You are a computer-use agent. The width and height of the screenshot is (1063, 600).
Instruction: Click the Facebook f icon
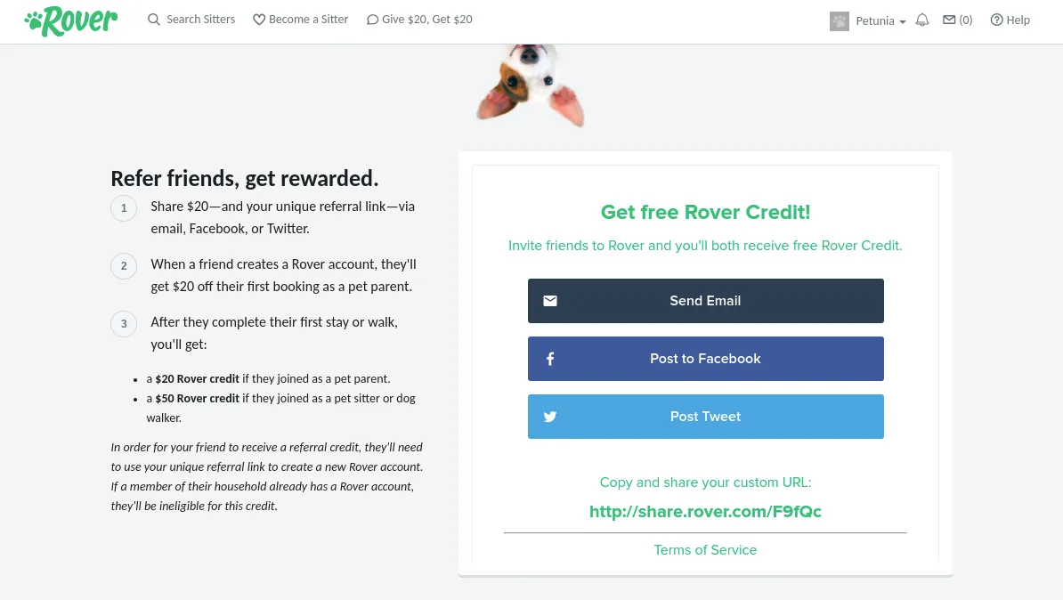click(550, 359)
